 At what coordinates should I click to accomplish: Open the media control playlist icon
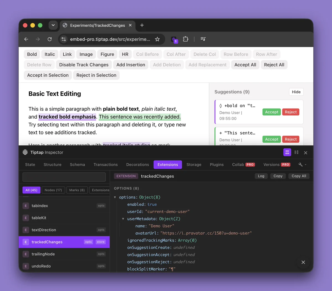(203, 39)
